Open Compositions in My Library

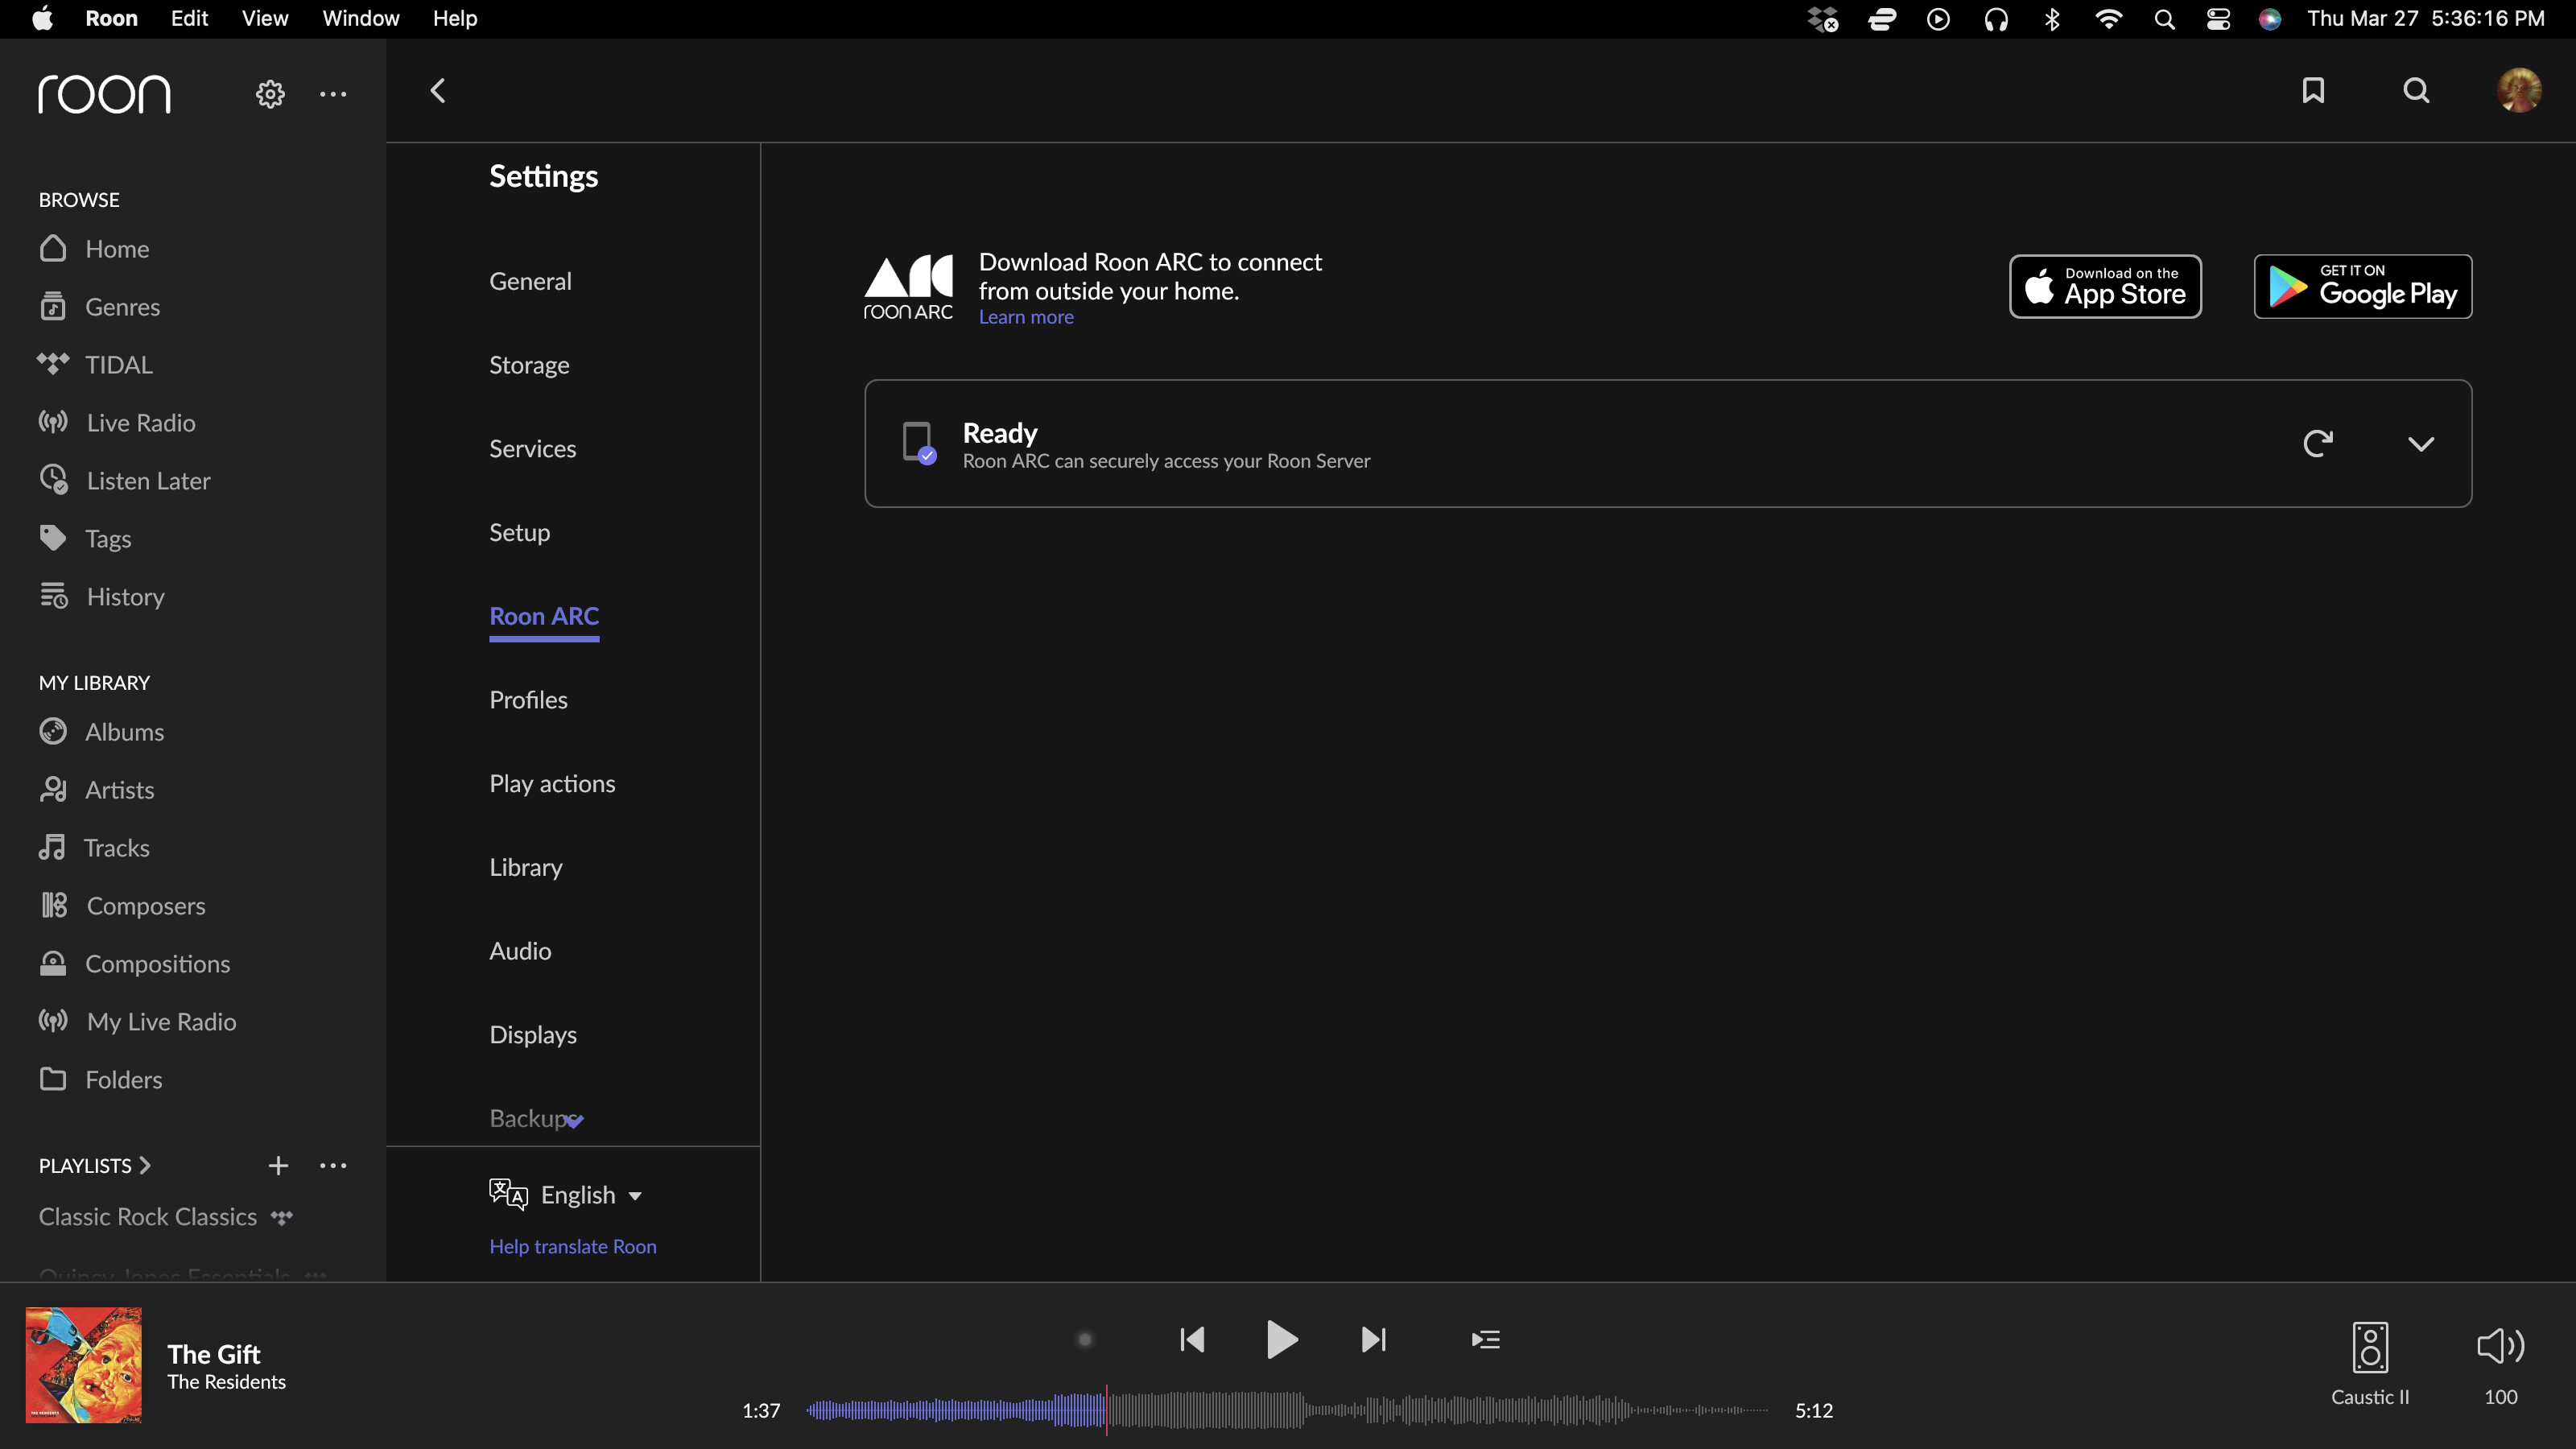click(134, 964)
